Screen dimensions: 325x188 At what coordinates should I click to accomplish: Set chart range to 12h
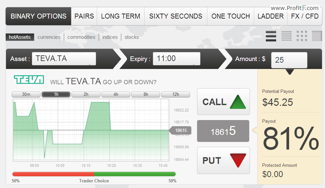click(x=175, y=94)
